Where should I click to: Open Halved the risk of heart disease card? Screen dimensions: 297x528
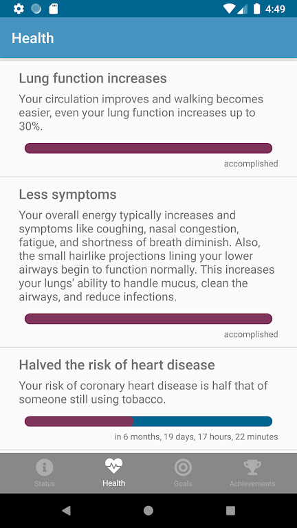click(148, 399)
